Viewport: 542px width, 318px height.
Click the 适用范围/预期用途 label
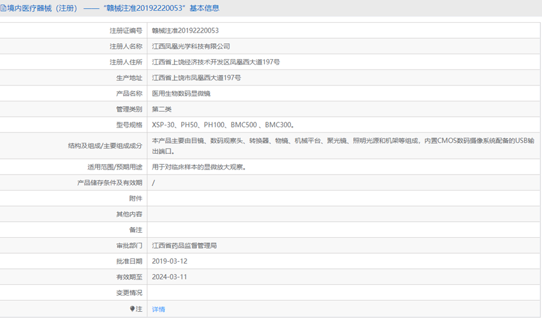(x=115, y=167)
